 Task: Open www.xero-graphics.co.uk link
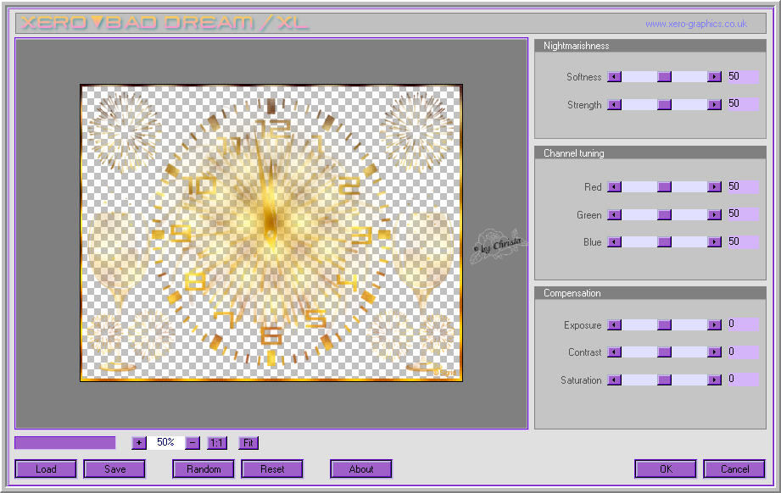695,24
